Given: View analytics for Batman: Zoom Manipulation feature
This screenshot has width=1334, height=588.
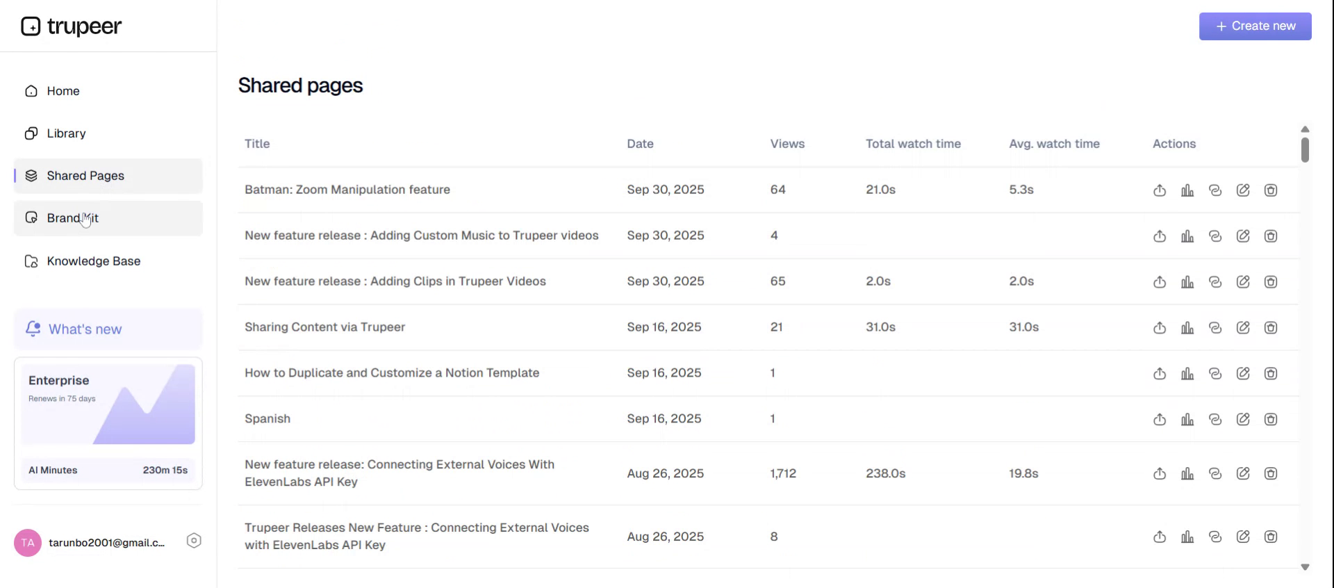Looking at the screenshot, I should coord(1187,190).
